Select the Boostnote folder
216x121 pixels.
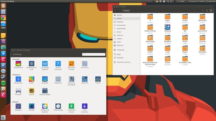coord(202,18)
